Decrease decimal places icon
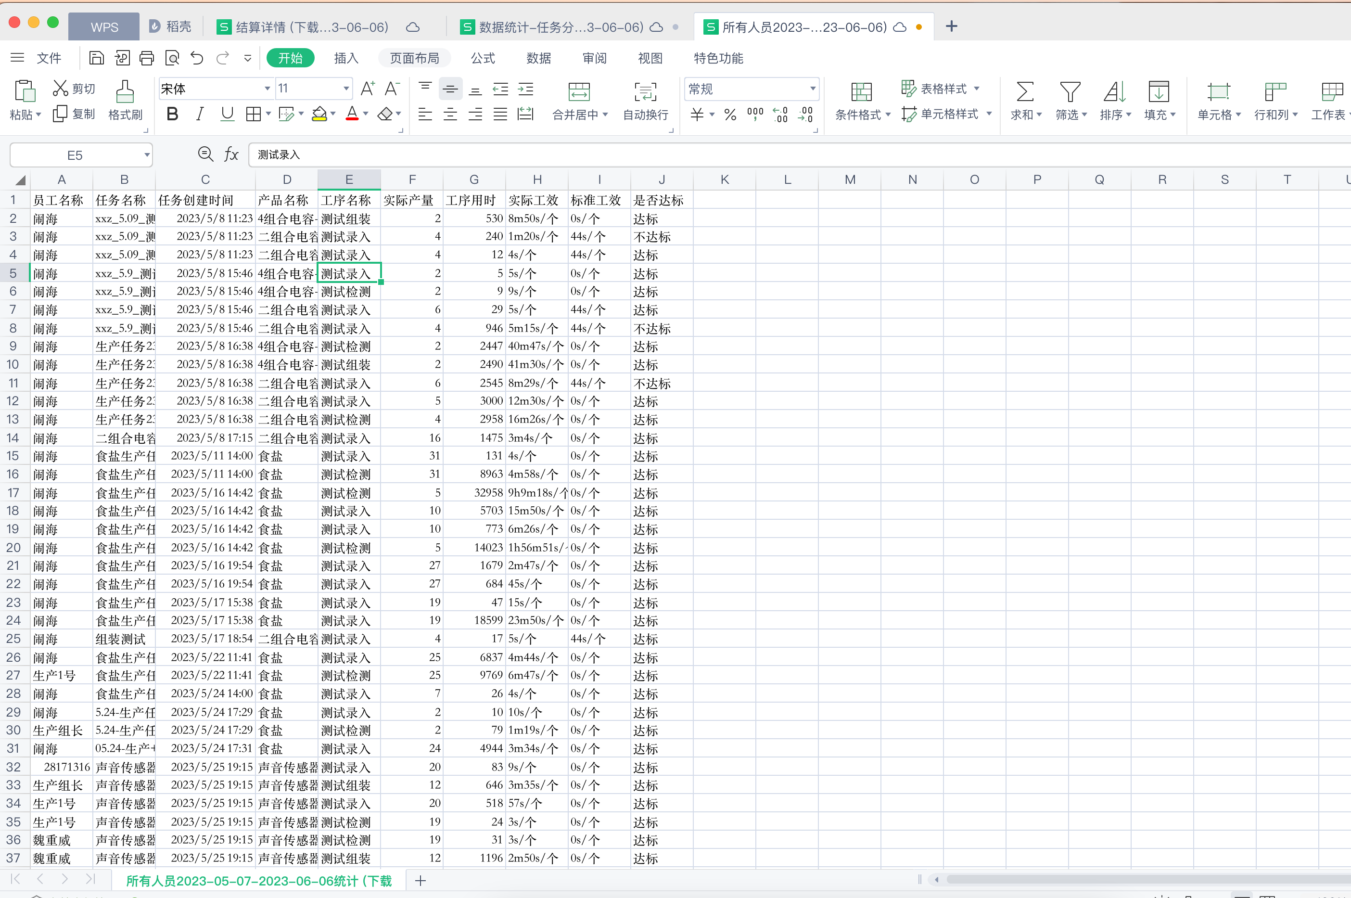The width and height of the screenshot is (1351, 898). click(x=805, y=114)
